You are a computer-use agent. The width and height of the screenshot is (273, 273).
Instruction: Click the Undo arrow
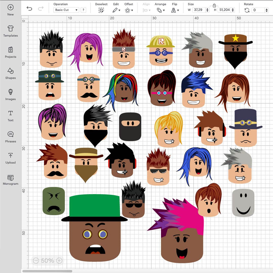pos(29,9)
